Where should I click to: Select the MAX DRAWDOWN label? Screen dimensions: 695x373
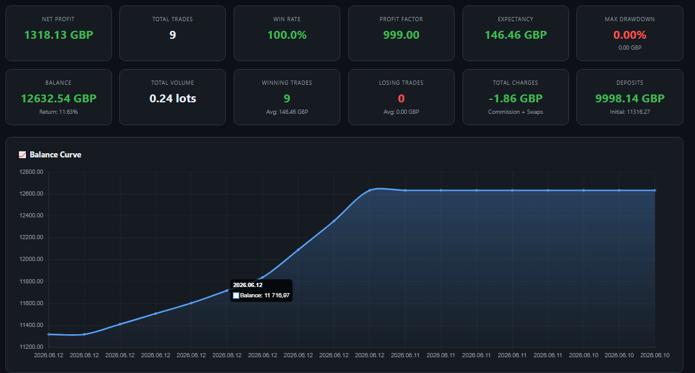[x=630, y=19]
